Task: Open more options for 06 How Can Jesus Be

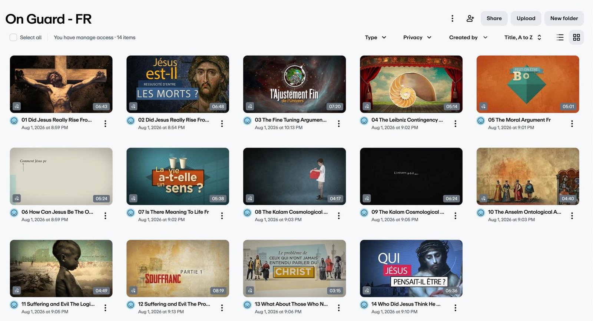Action: click(105, 216)
